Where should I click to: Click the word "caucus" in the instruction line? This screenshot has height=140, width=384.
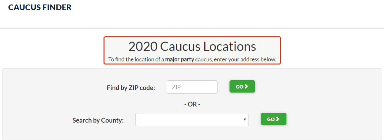(x=203, y=60)
